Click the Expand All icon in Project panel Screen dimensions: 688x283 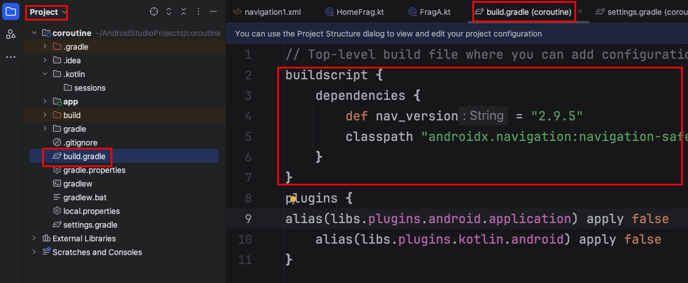tap(169, 12)
